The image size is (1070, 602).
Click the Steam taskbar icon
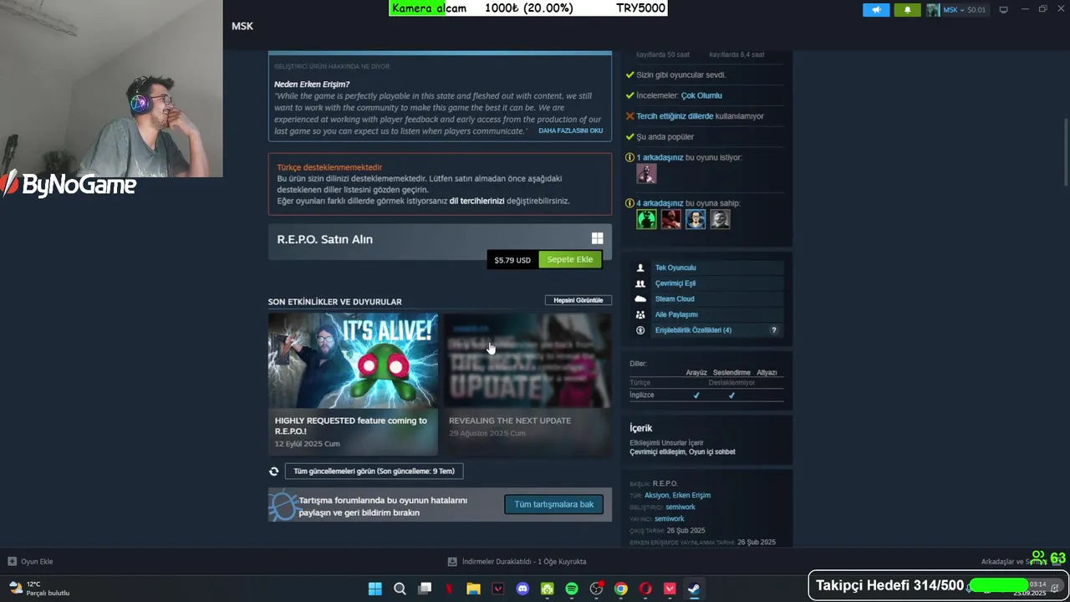tap(694, 589)
